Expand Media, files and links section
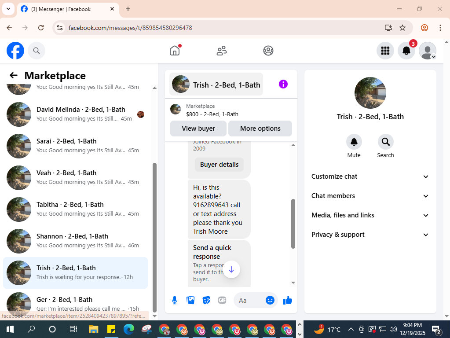 click(x=370, y=215)
